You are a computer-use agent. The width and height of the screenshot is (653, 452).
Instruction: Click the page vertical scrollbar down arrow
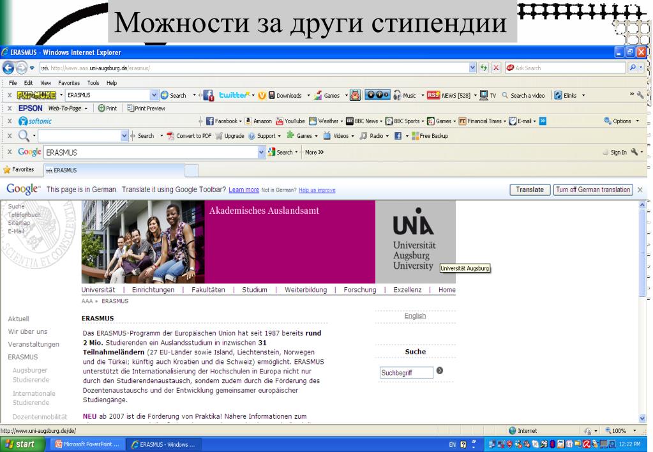642,418
